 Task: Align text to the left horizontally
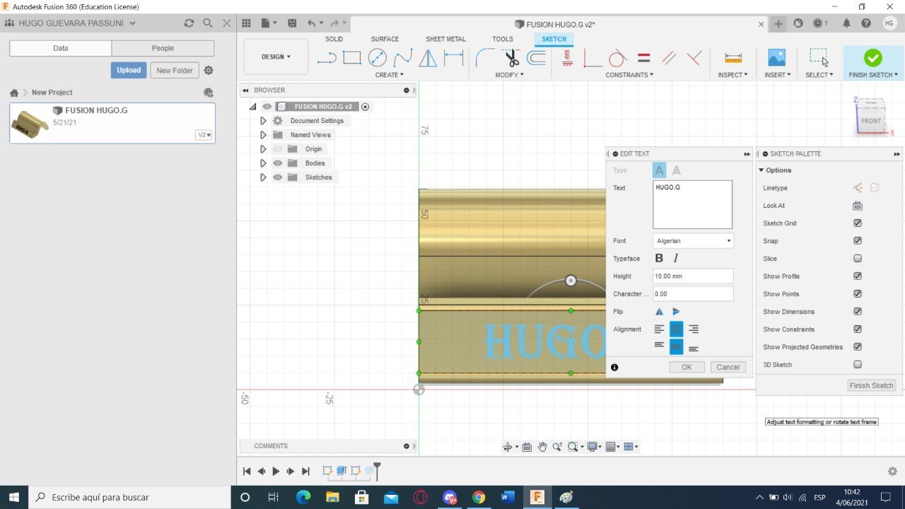659,329
